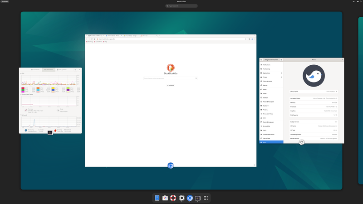The image size is (363, 204).
Task: Pick CPU6 cyan color swatch
Action: coord(38,90)
